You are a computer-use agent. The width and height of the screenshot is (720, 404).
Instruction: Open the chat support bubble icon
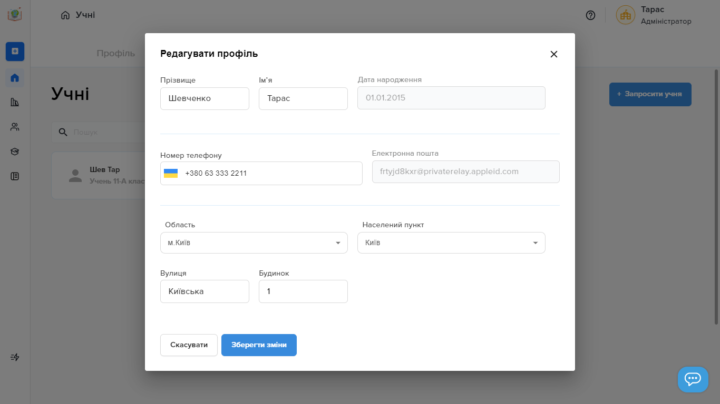pos(693,379)
